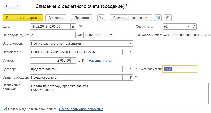Open Счет расчетов account with the open button
The width and height of the screenshot is (211, 113).
coord(194,69)
